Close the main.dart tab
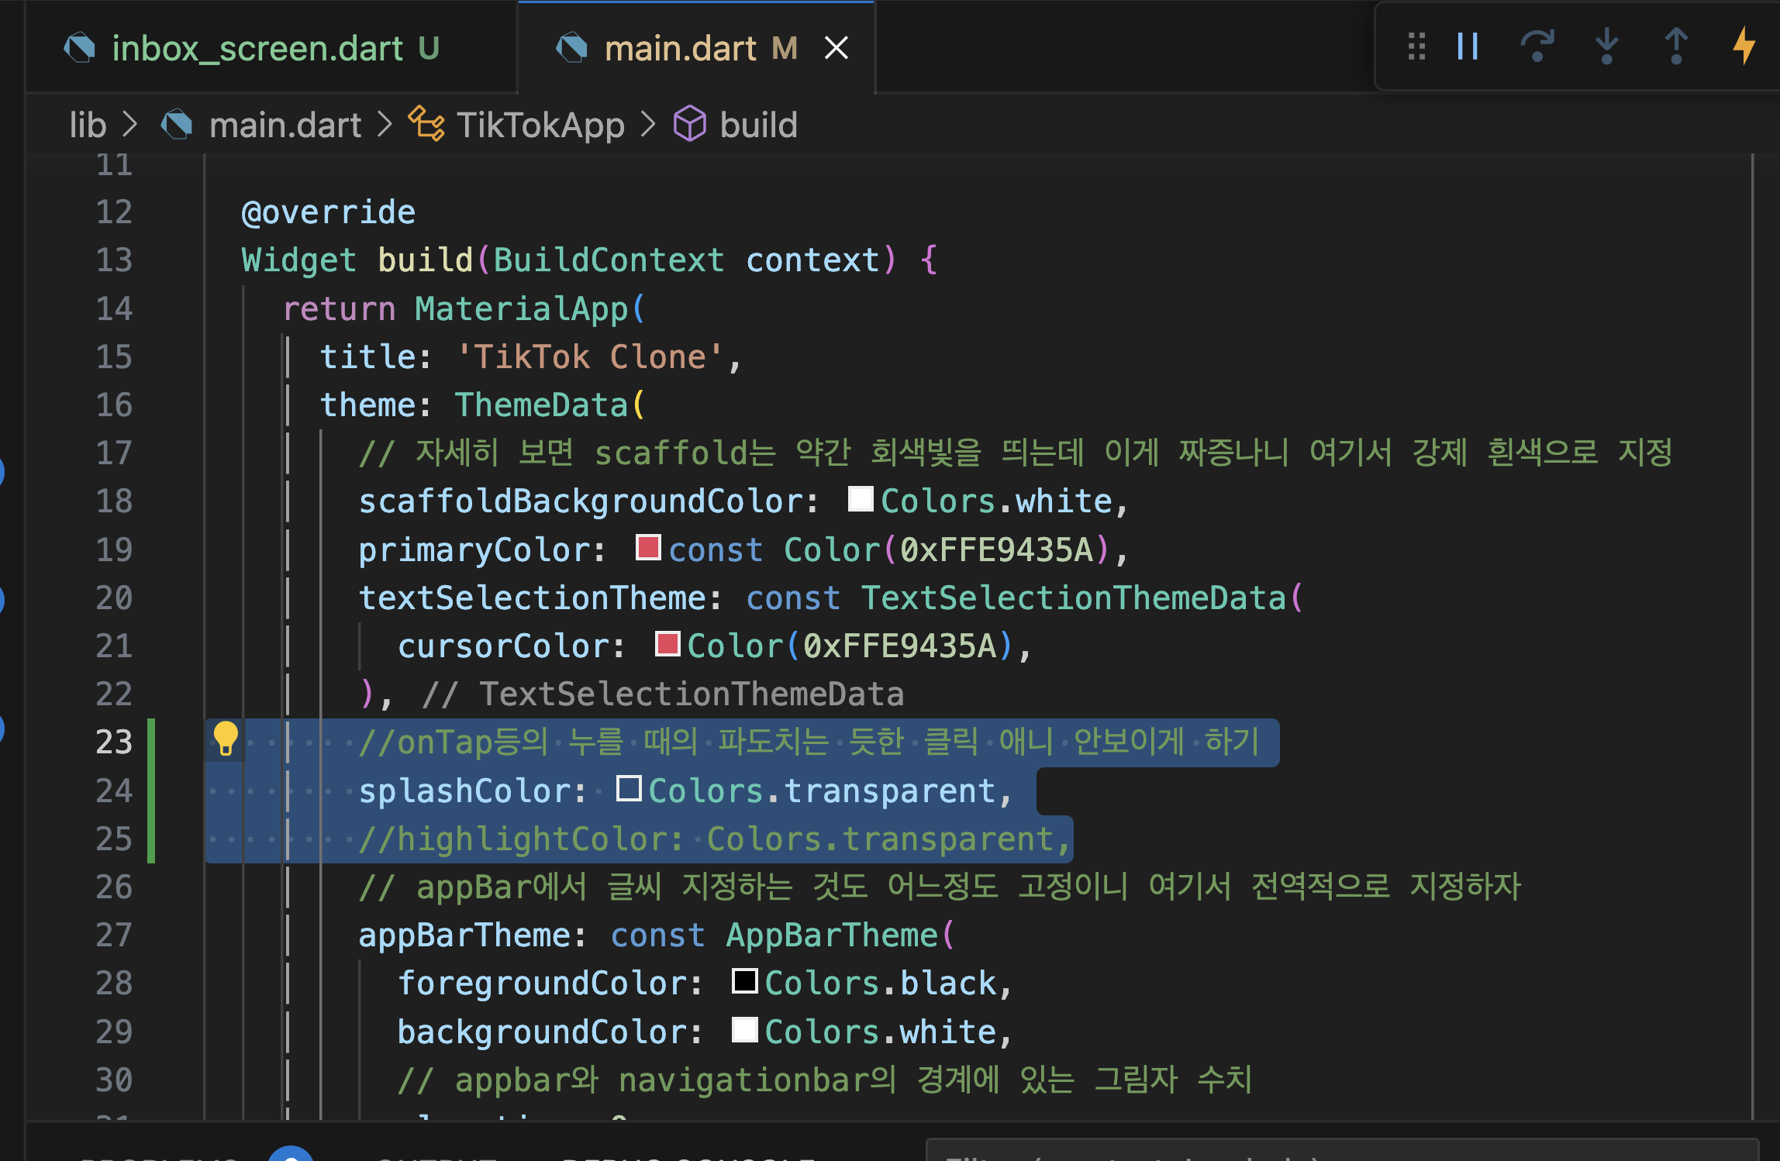 836,49
